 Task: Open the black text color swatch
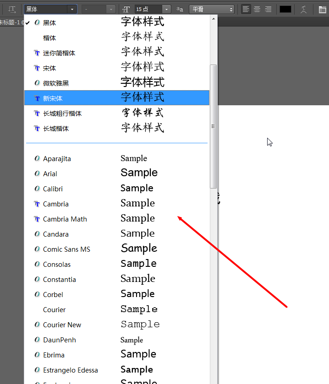[x=285, y=9]
